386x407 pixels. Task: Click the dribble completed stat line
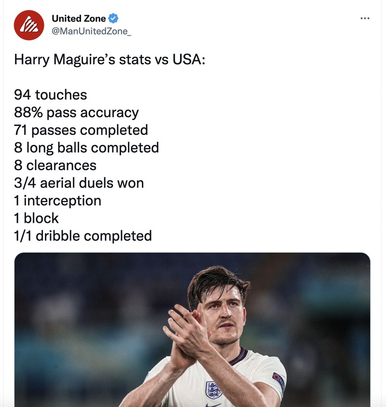[x=83, y=236]
